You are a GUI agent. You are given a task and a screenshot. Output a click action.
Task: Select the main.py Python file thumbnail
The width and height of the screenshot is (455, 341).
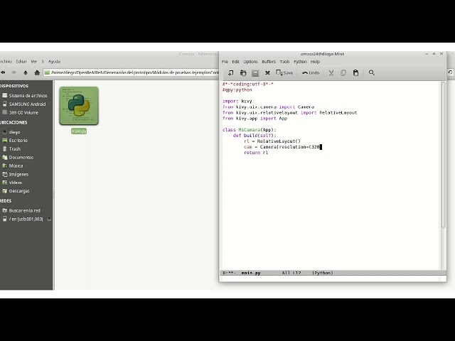[x=79, y=106]
